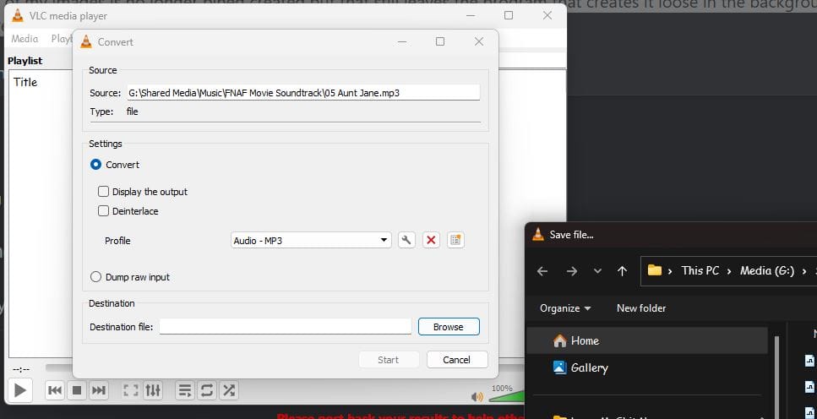Viewport: 817px width, 419px height.
Task: Click the Title column header in playlist
Action: 25,82
